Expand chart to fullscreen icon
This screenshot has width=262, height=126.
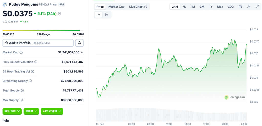(x=257, y=7)
